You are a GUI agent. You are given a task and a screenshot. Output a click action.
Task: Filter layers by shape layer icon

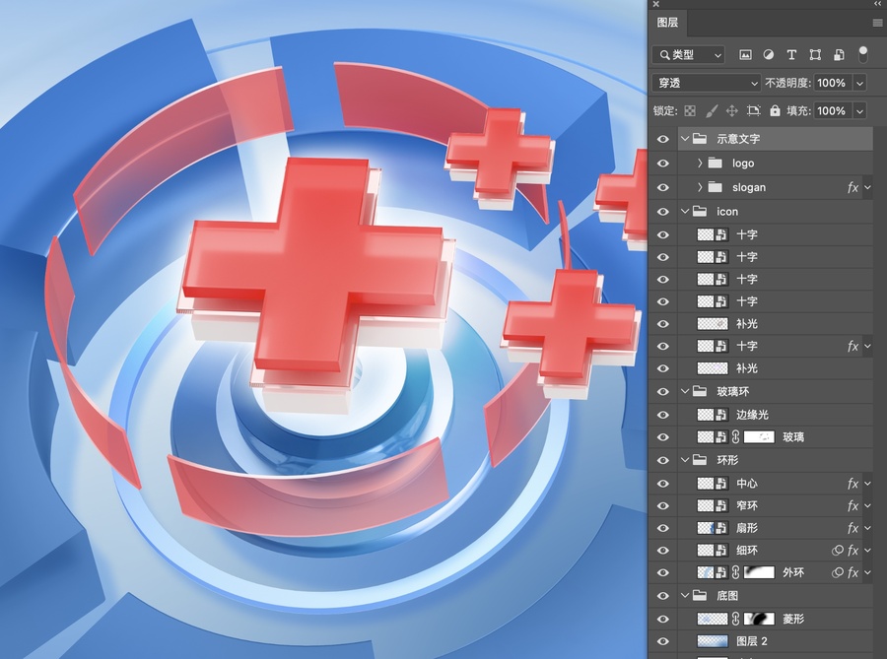pyautogui.click(x=815, y=55)
